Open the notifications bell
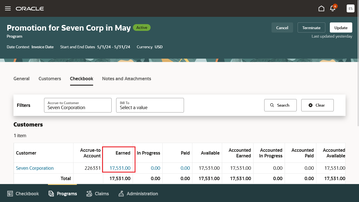 click(333, 8)
